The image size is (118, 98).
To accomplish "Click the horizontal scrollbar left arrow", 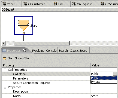I will pos(4,43).
